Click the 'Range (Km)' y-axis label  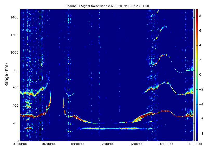click(6, 75)
